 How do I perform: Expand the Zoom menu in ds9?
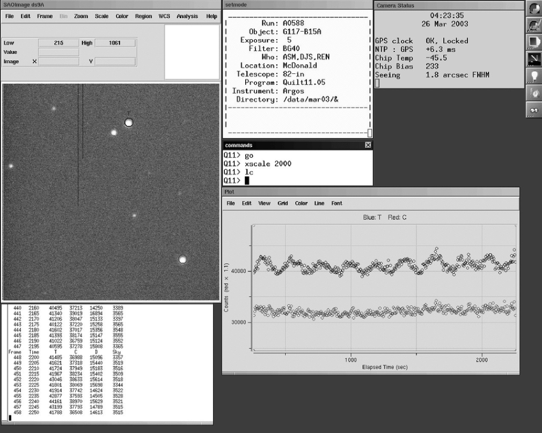pyautogui.click(x=81, y=16)
